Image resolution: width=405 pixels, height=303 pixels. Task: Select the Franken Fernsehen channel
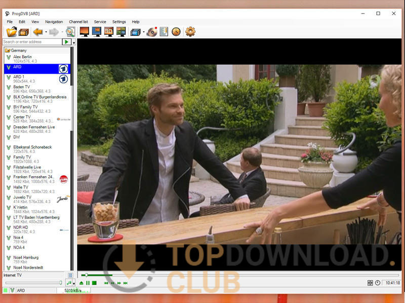click(37, 179)
